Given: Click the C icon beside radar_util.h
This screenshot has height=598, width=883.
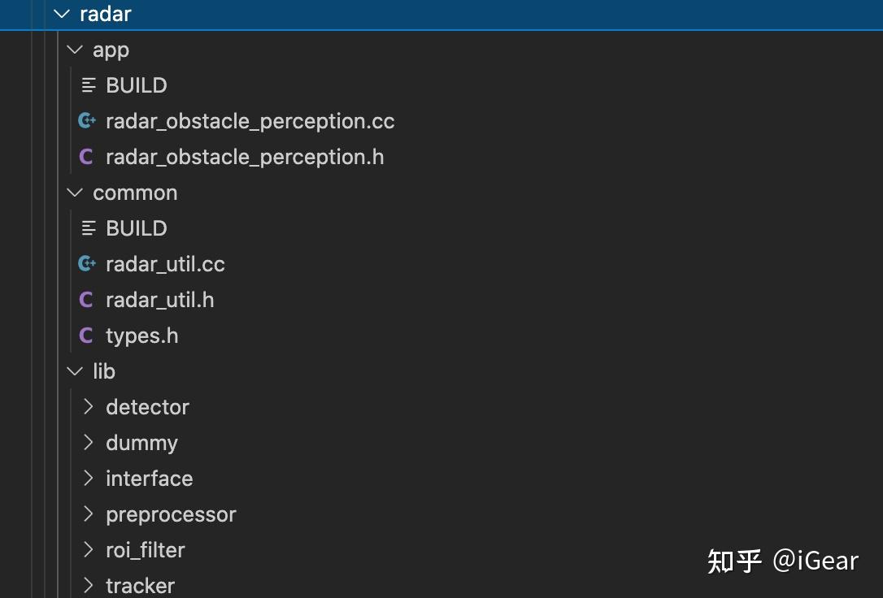Looking at the screenshot, I should tap(86, 300).
